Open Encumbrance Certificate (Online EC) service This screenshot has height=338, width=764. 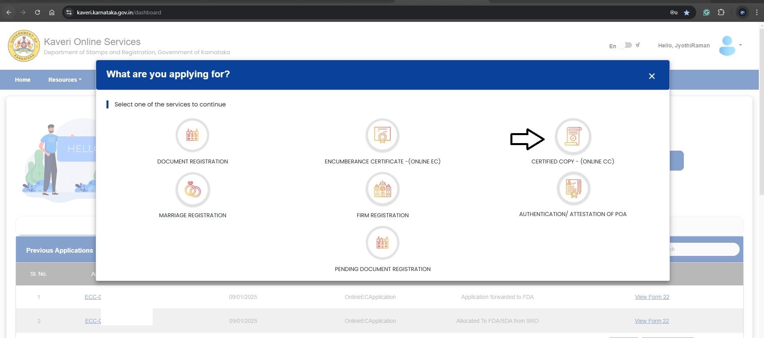click(x=382, y=136)
